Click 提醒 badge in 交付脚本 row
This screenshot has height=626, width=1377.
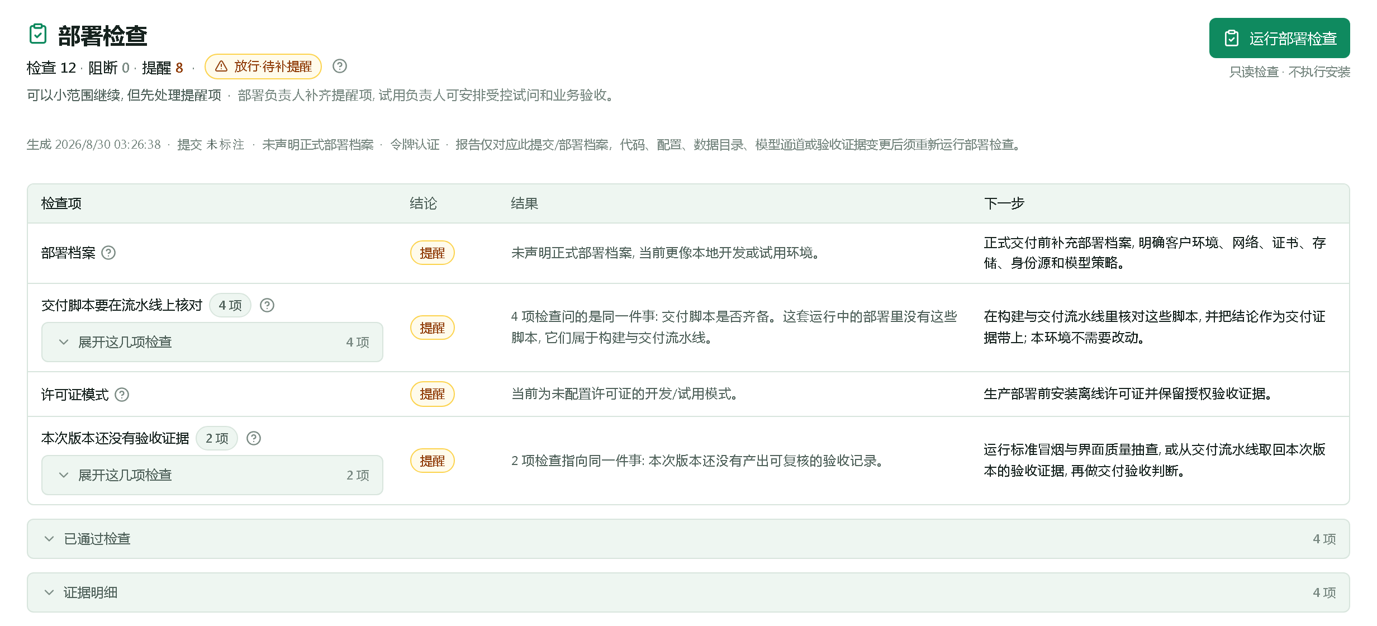tap(433, 328)
